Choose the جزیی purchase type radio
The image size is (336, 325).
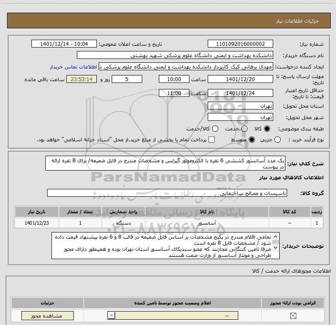point(277,140)
